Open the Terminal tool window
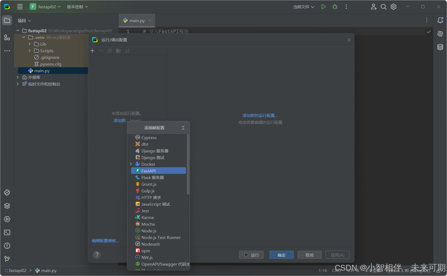The height and width of the screenshot is (276, 447). point(7,233)
